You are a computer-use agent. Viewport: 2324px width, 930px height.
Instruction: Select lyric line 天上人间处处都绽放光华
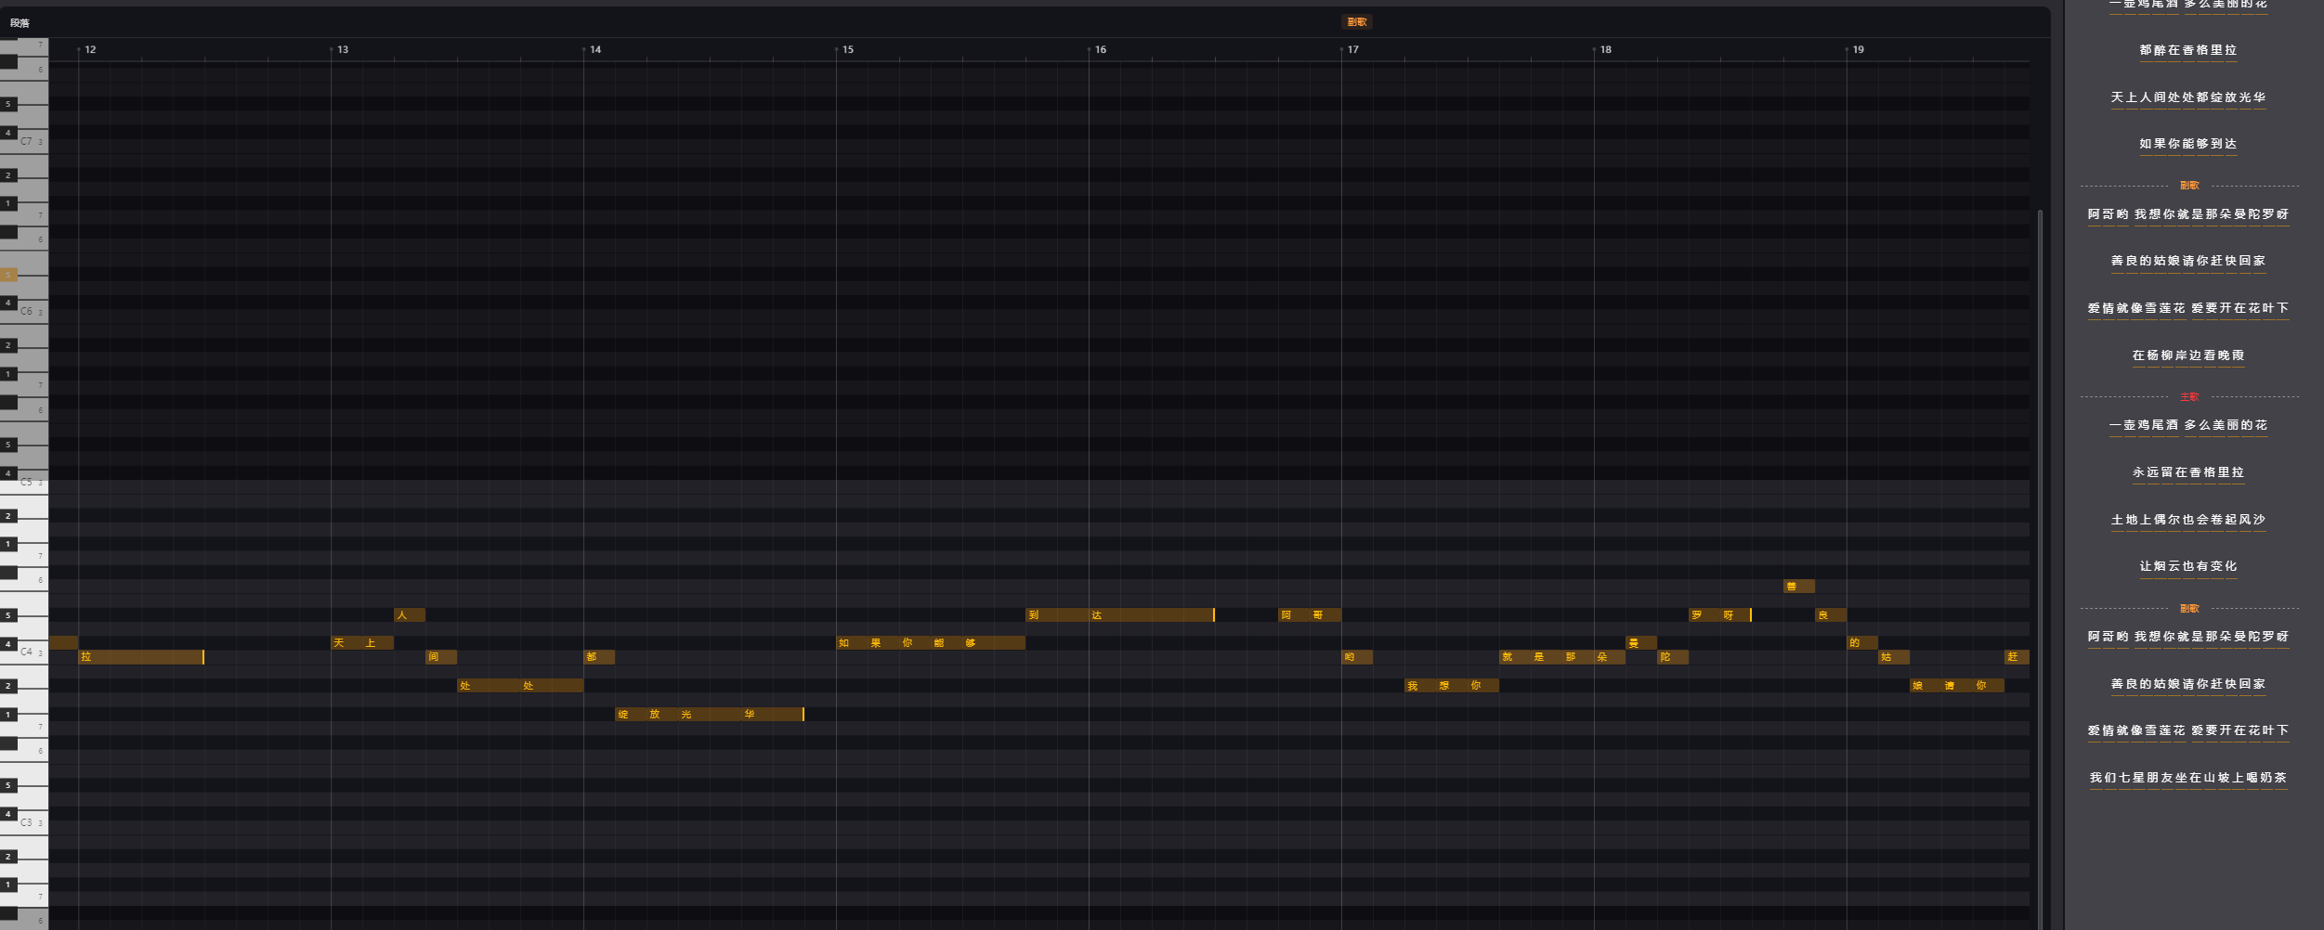point(2187,97)
